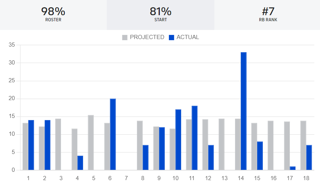
Task: Select the 98% Roster stat tab
Action: click(x=53, y=15)
